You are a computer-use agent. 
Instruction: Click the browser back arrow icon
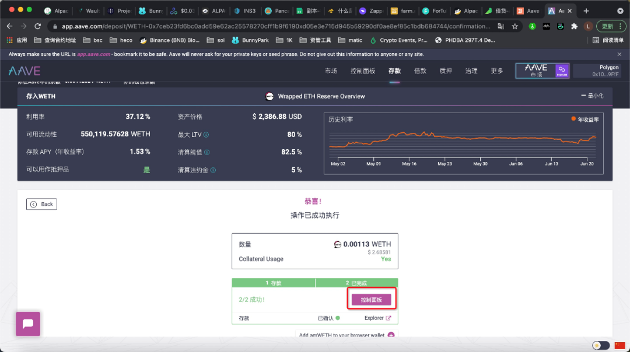point(9,26)
